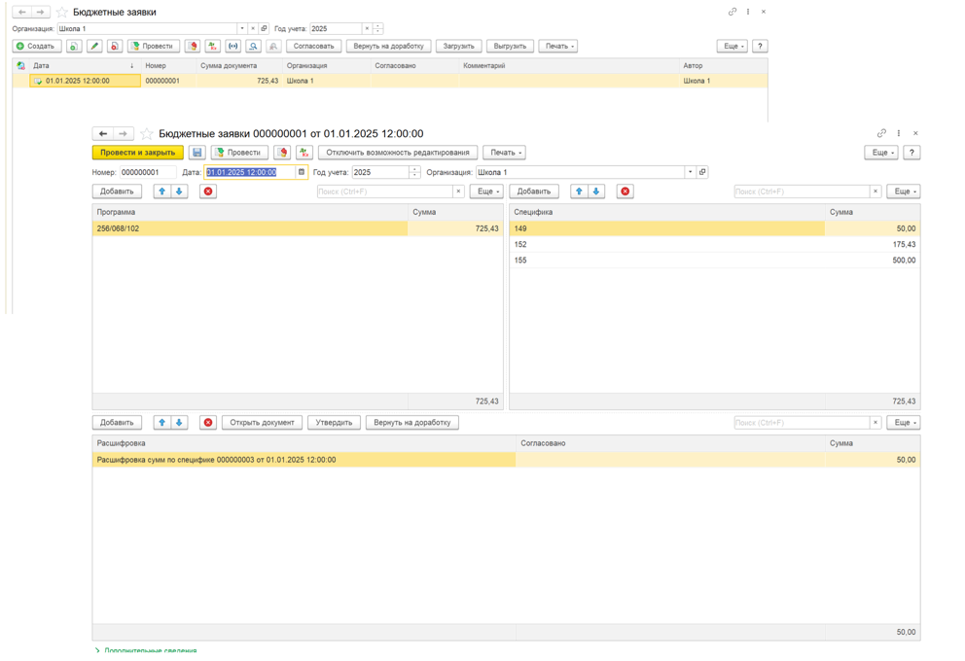This screenshot has width=965, height=661.
Task: Clear the Год учета filter value
Action: coord(367,28)
